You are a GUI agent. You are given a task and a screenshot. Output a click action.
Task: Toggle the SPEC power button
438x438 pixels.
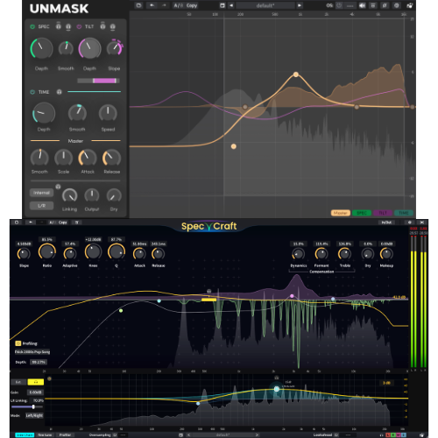[x=32, y=26]
